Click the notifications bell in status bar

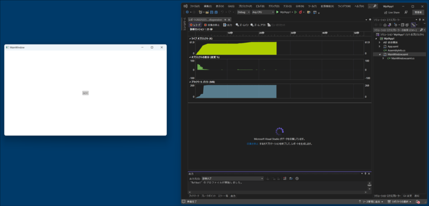(418, 202)
